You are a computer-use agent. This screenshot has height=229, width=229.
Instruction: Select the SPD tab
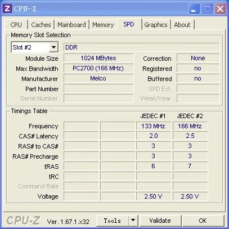(129, 24)
